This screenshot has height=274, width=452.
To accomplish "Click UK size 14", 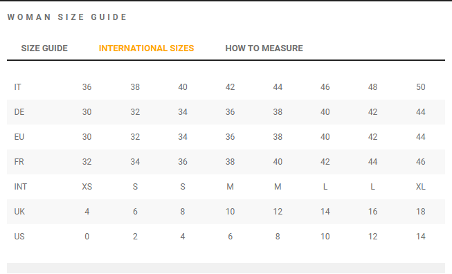I will tap(325, 212).
